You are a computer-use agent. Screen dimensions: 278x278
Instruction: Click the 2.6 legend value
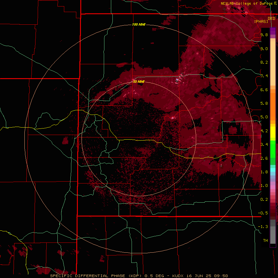coord(264,158)
